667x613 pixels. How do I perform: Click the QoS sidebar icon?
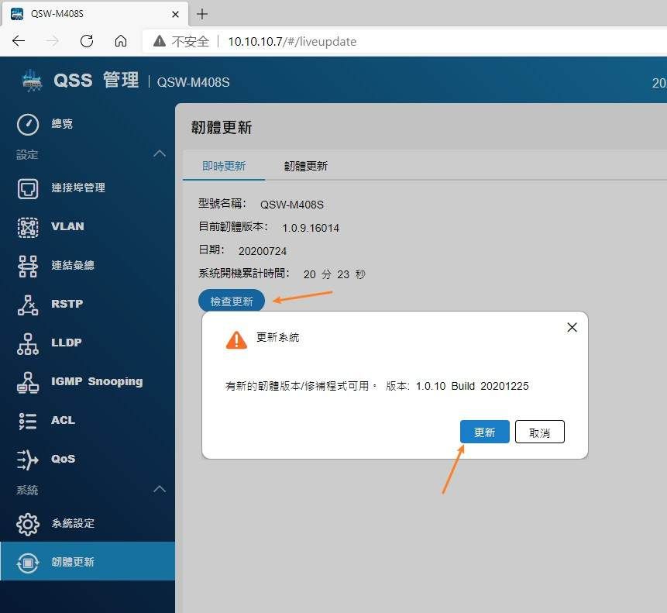pyautogui.click(x=28, y=459)
